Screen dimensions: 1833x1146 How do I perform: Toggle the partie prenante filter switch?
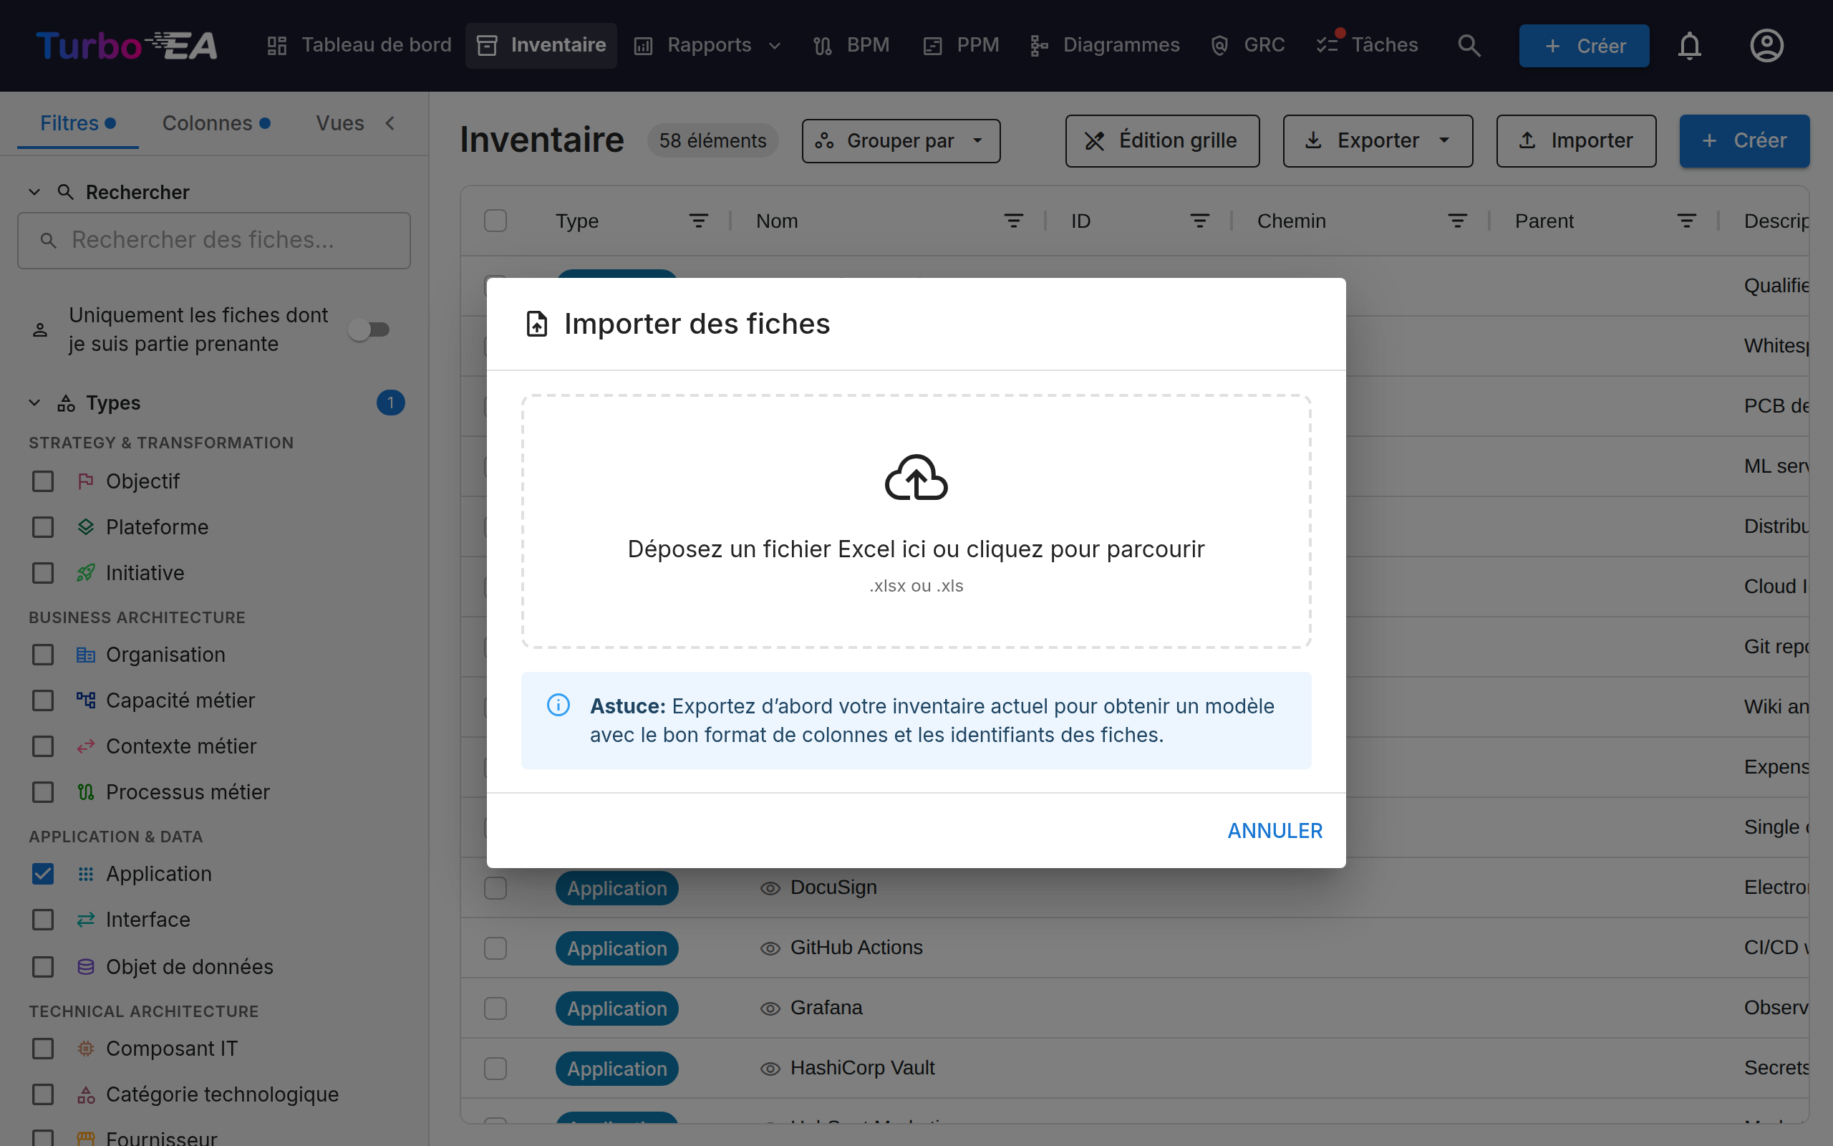point(369,329)
